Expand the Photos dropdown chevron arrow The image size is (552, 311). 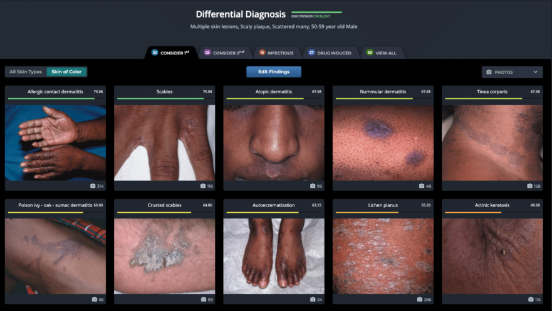click(535, 72)
